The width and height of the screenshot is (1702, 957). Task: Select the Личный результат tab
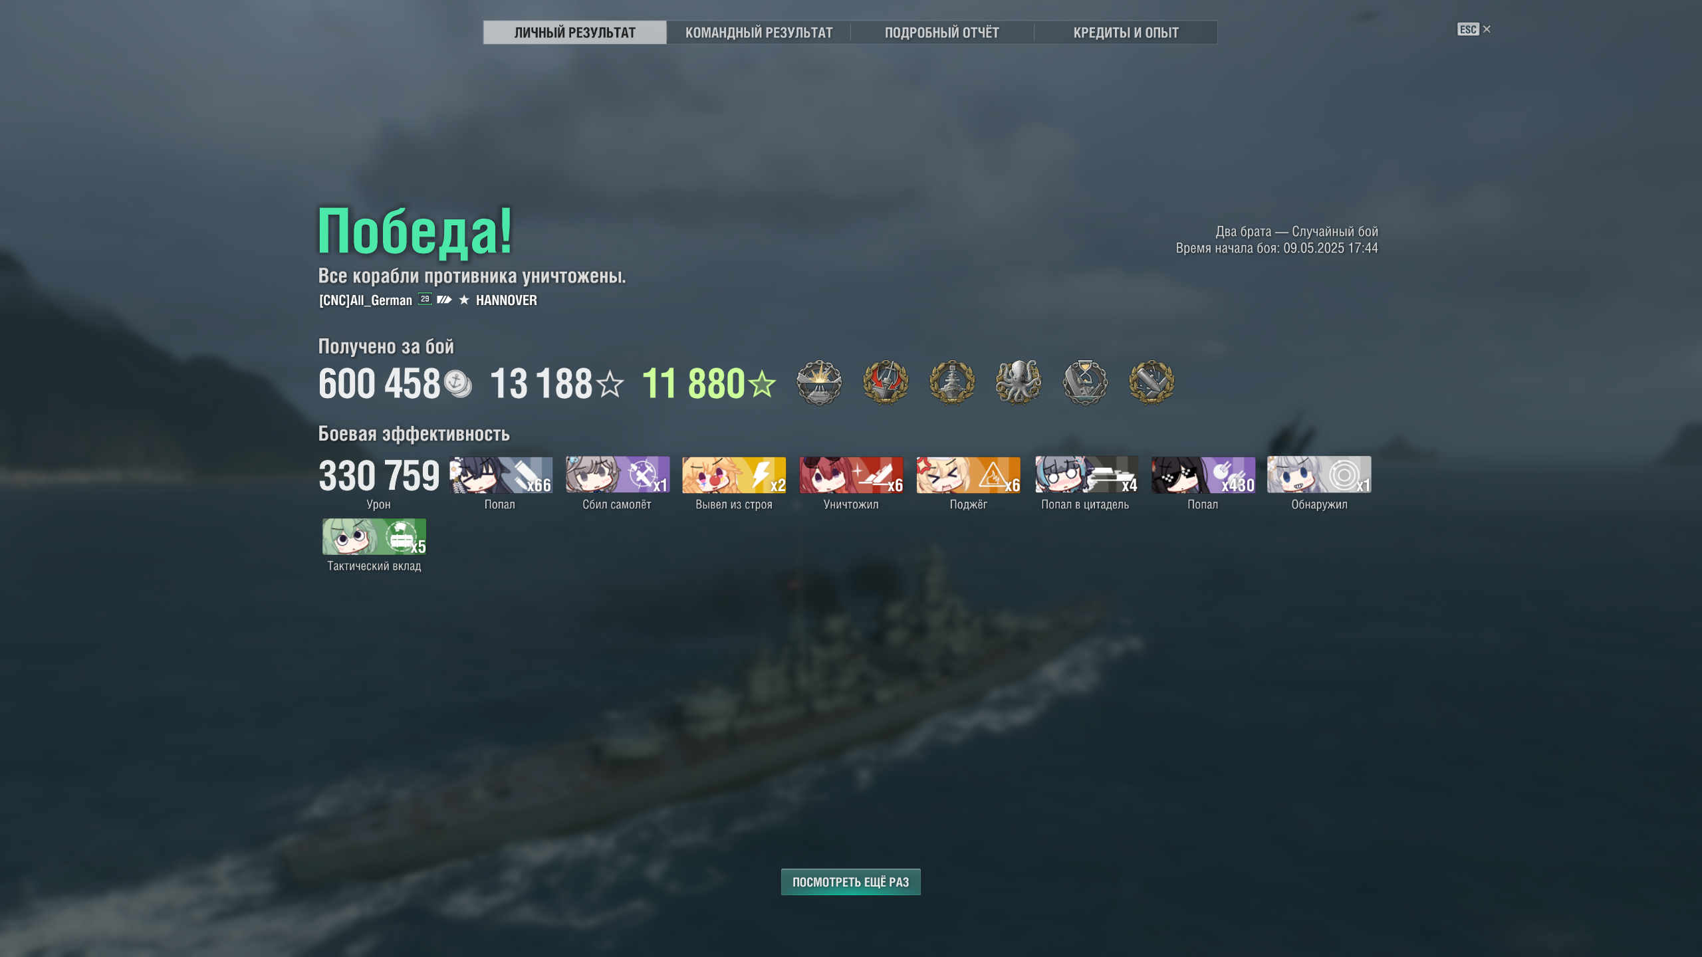(x=575, y=33)
